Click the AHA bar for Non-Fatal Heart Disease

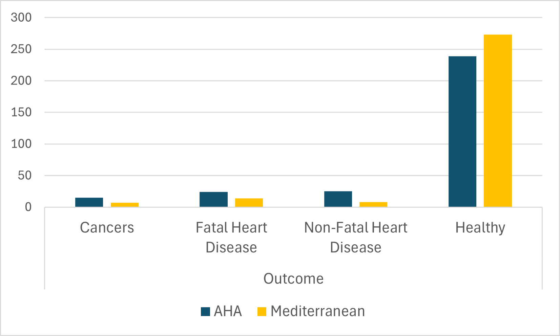click(338, 199)
